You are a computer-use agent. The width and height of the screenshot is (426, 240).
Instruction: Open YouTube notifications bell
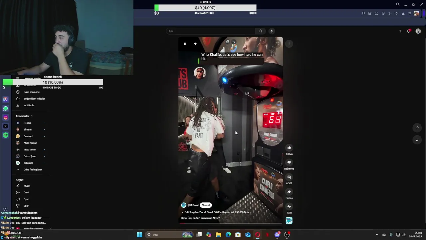(x=409, y=31)
